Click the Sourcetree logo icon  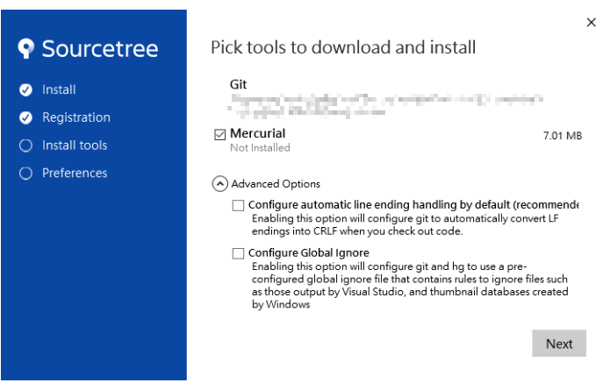(x=26, y=48)
